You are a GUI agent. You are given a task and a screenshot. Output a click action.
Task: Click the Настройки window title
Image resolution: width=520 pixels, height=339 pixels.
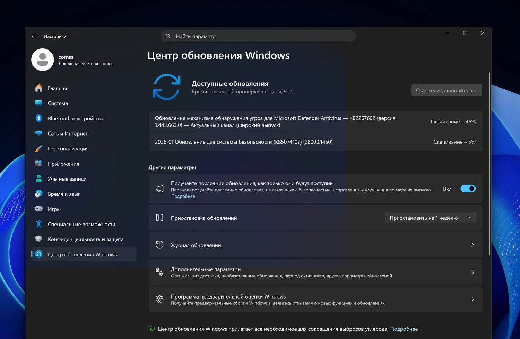pos(55,36)
